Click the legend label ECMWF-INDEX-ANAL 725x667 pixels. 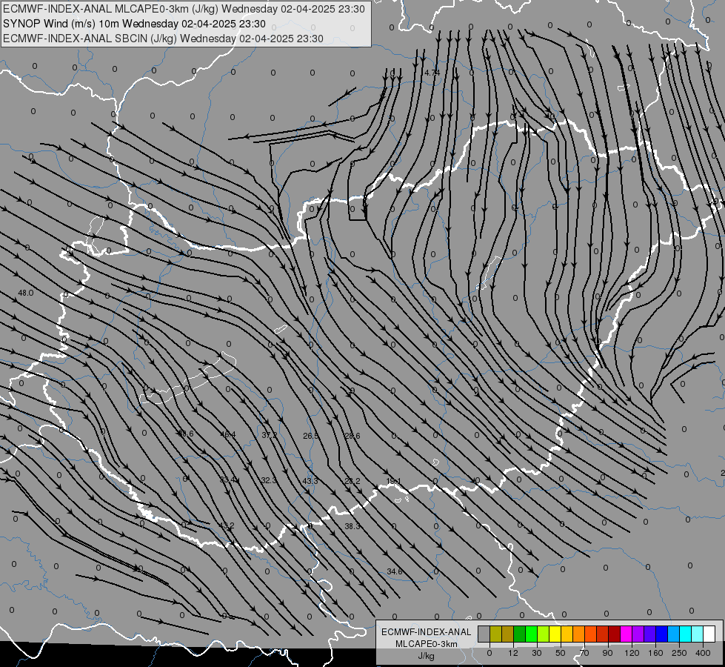pyautogui.click(x=427, y=632)
